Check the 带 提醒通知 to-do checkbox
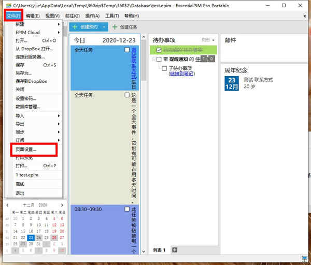 point(159,59)
